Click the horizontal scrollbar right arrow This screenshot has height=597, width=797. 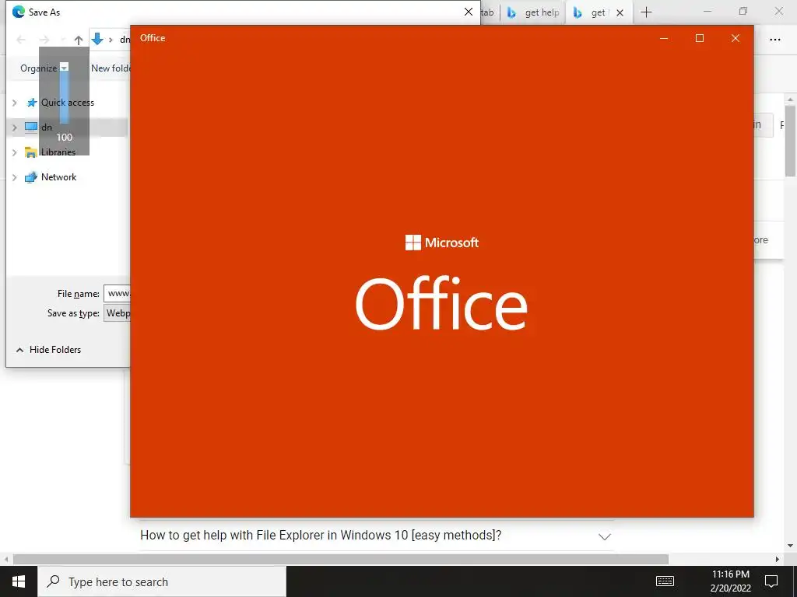click(778, 559)
